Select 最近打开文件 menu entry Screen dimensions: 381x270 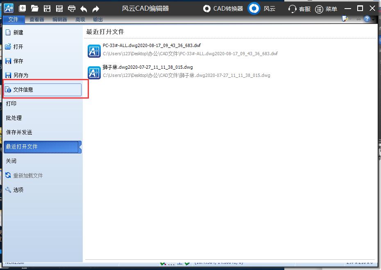[43, 146]
